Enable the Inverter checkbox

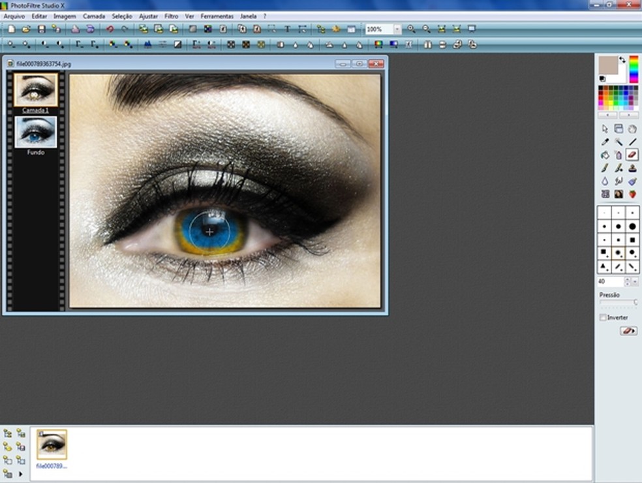tap(603, 318)
